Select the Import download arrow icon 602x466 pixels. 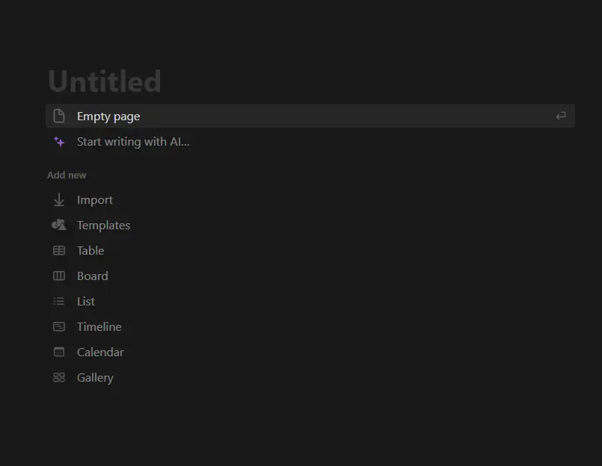(58, 199)
